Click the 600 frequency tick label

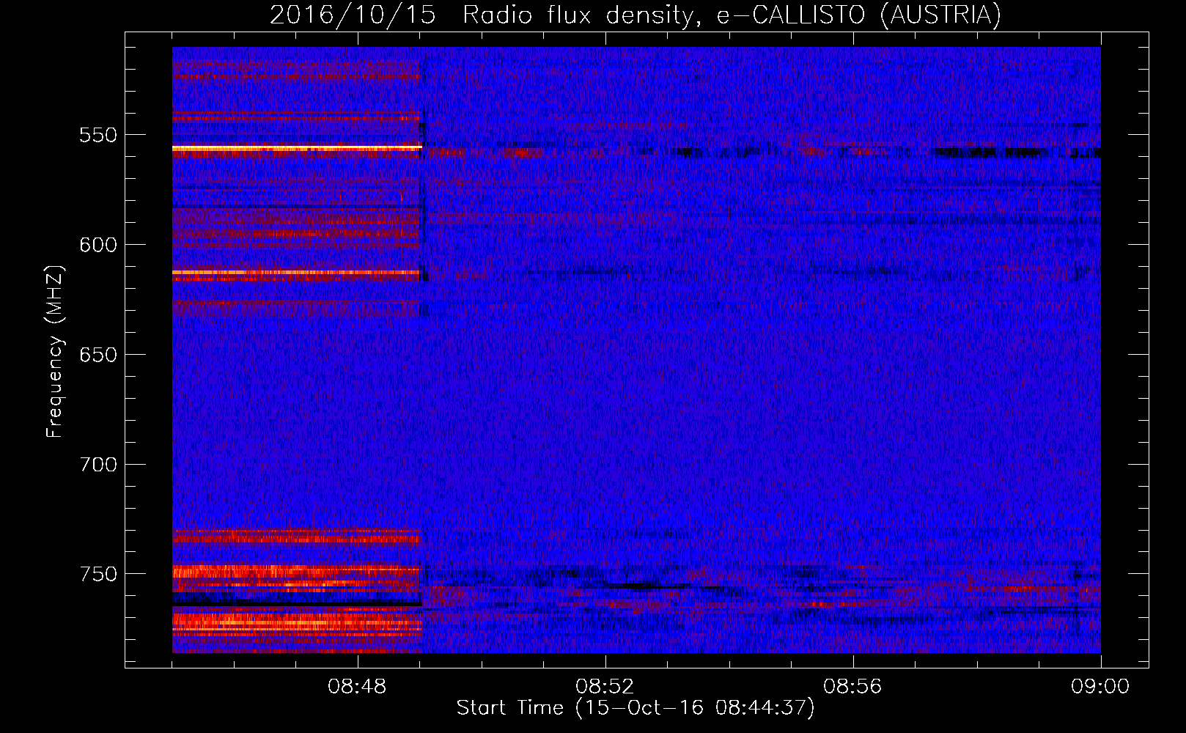[98, 245]
